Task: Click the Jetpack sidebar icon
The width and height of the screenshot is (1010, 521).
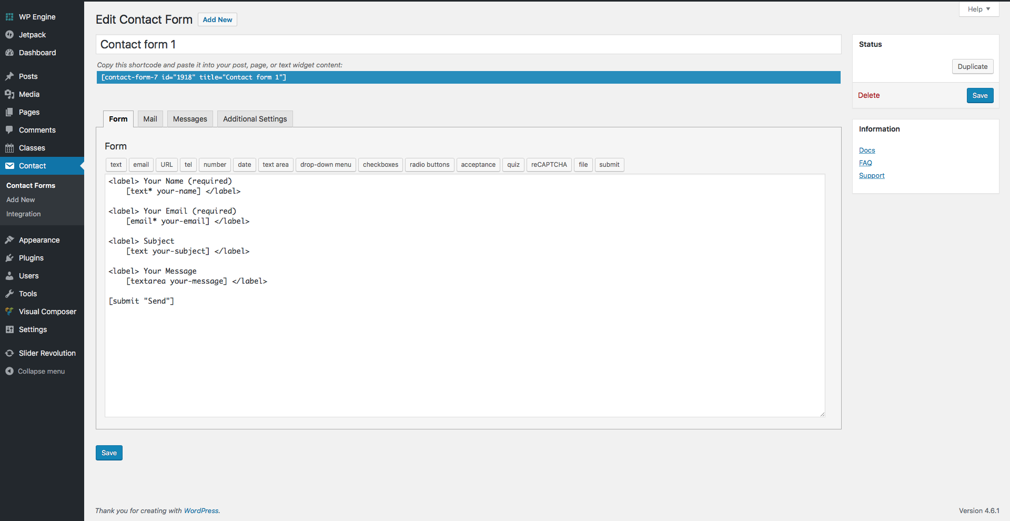Action: coord(9,35)
